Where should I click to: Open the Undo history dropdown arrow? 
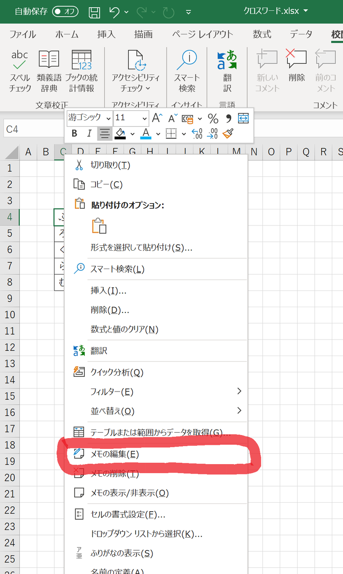pyautogui.click(x=126, y=12)
